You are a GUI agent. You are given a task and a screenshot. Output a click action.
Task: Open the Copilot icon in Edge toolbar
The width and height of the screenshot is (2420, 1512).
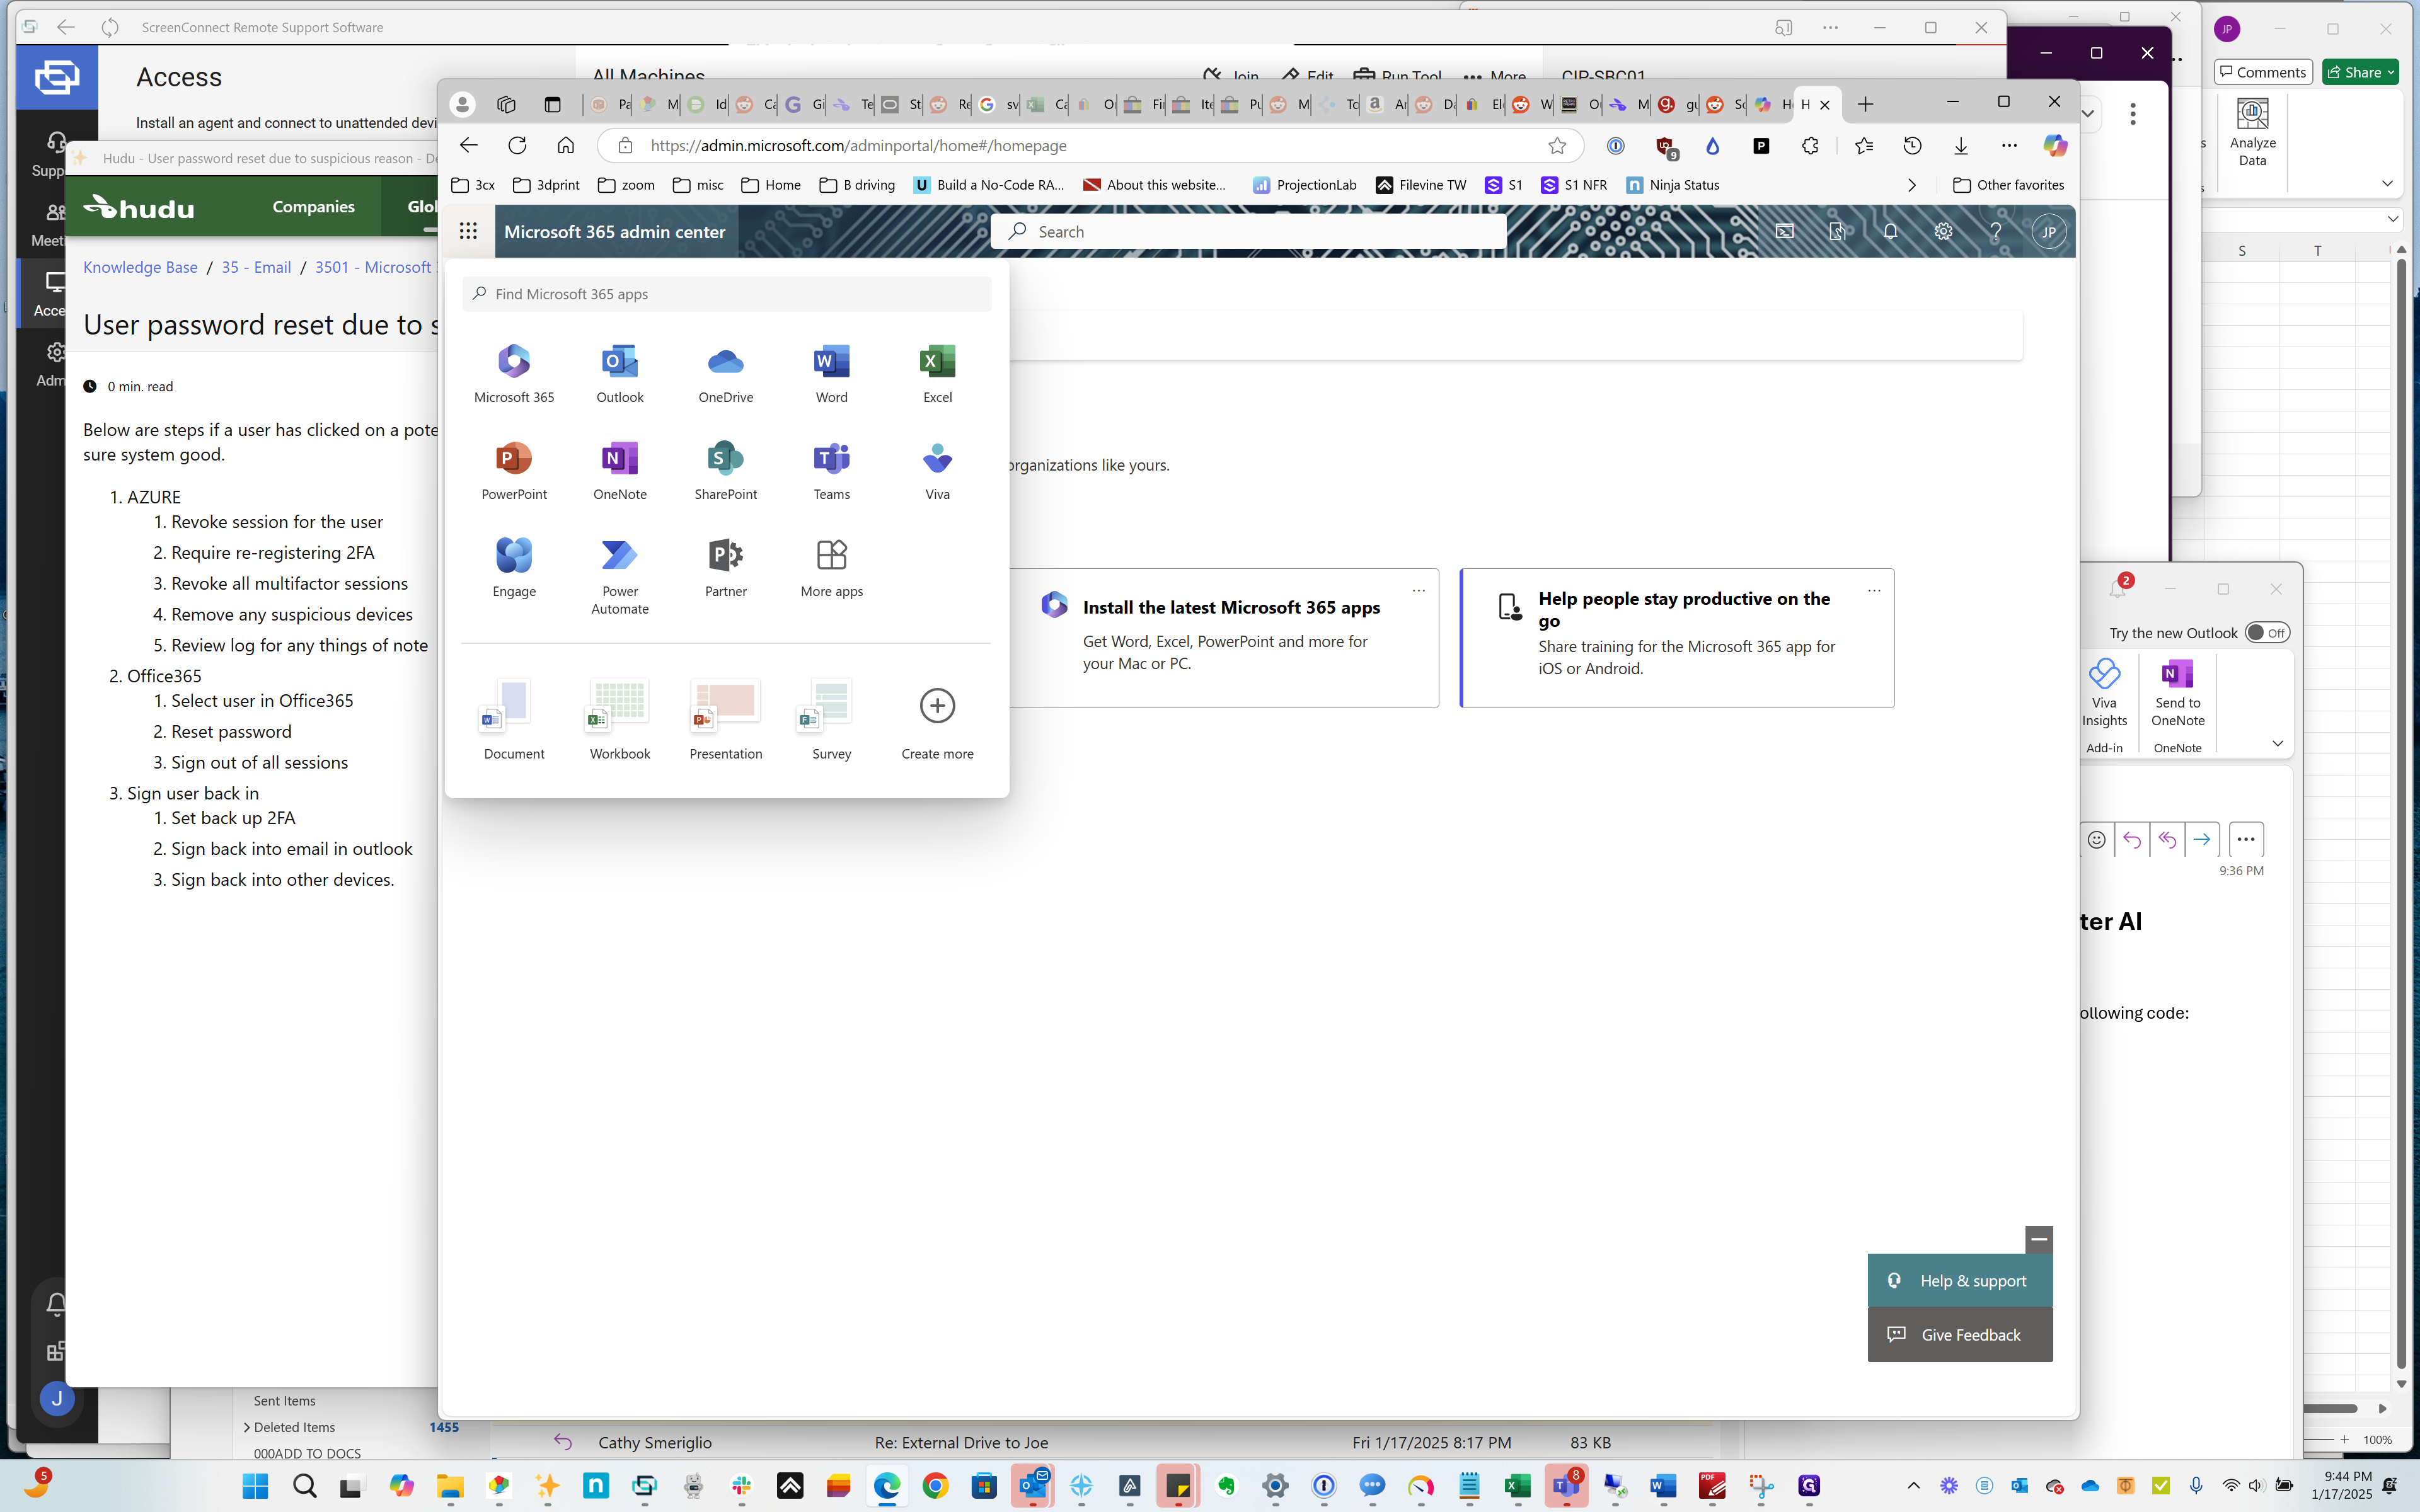click(2055, 145)
